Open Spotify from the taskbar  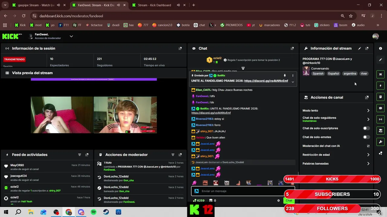point(93,212)
